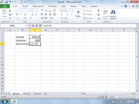Expand the Name Box dropdown arrow
Viewport: 139px width, 104px height.
coord(26,26)
